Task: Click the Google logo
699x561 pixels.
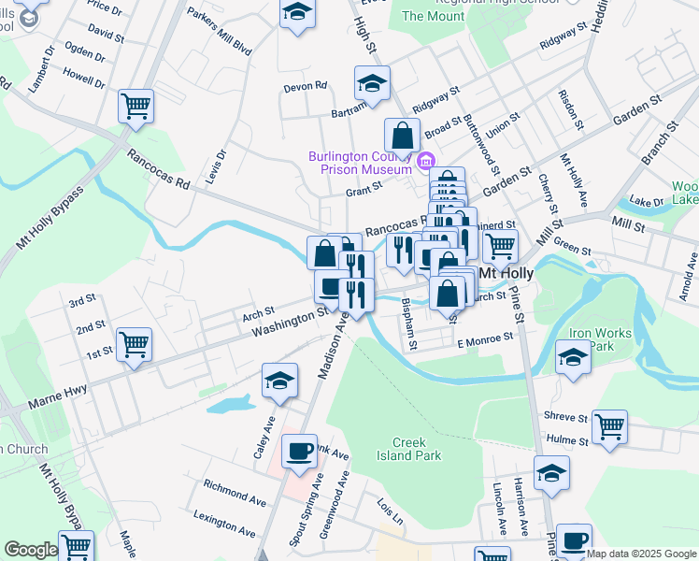Action: 31,550
